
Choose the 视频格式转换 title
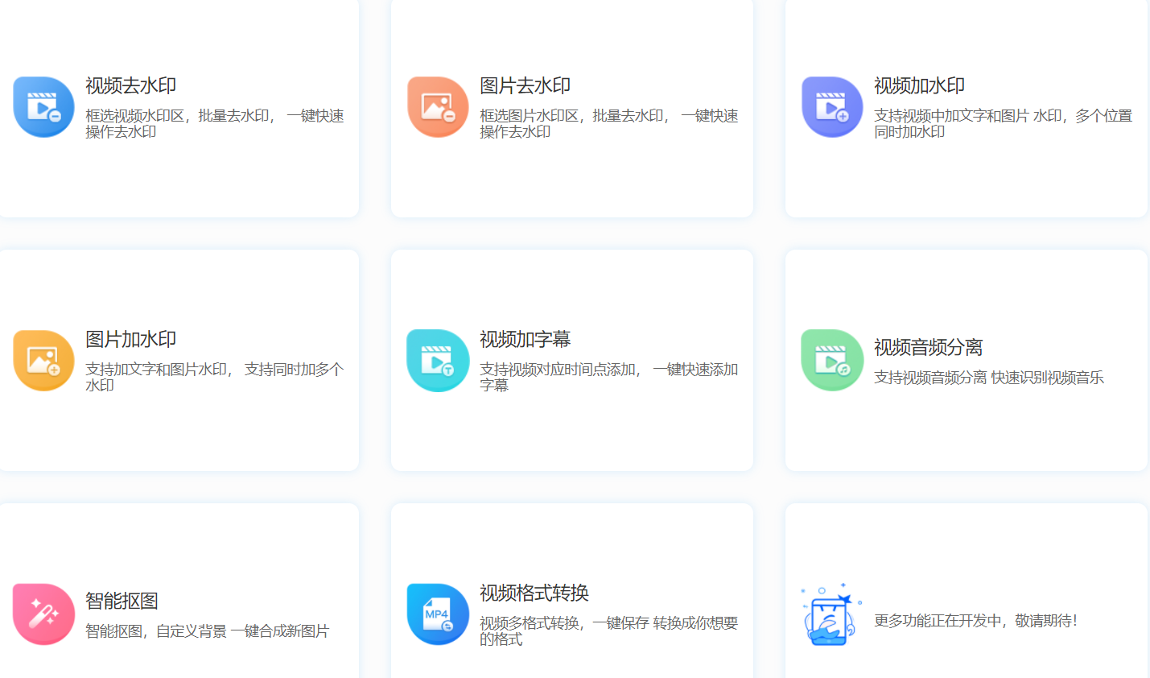pos(534,593)
